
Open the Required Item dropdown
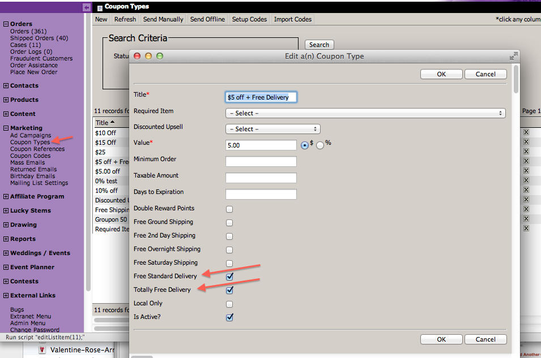[365, 113]
